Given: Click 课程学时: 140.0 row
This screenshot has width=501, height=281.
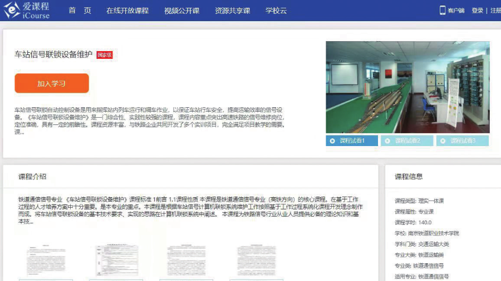Looking at the screenshot, I should 413,222.
